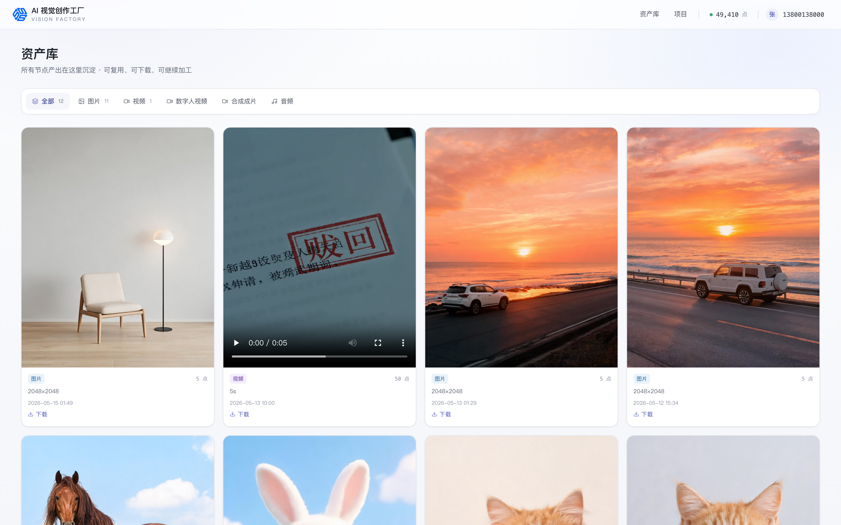Download the 2026-05-12 15:34 image

(x=643, y=414)
